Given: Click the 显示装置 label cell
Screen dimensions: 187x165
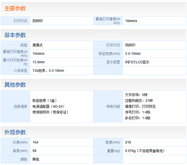Looking at the screenshot, I should tap(113, 62).
